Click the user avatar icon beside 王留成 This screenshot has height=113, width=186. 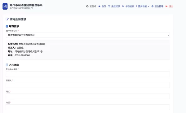click(x=87, y=6)
